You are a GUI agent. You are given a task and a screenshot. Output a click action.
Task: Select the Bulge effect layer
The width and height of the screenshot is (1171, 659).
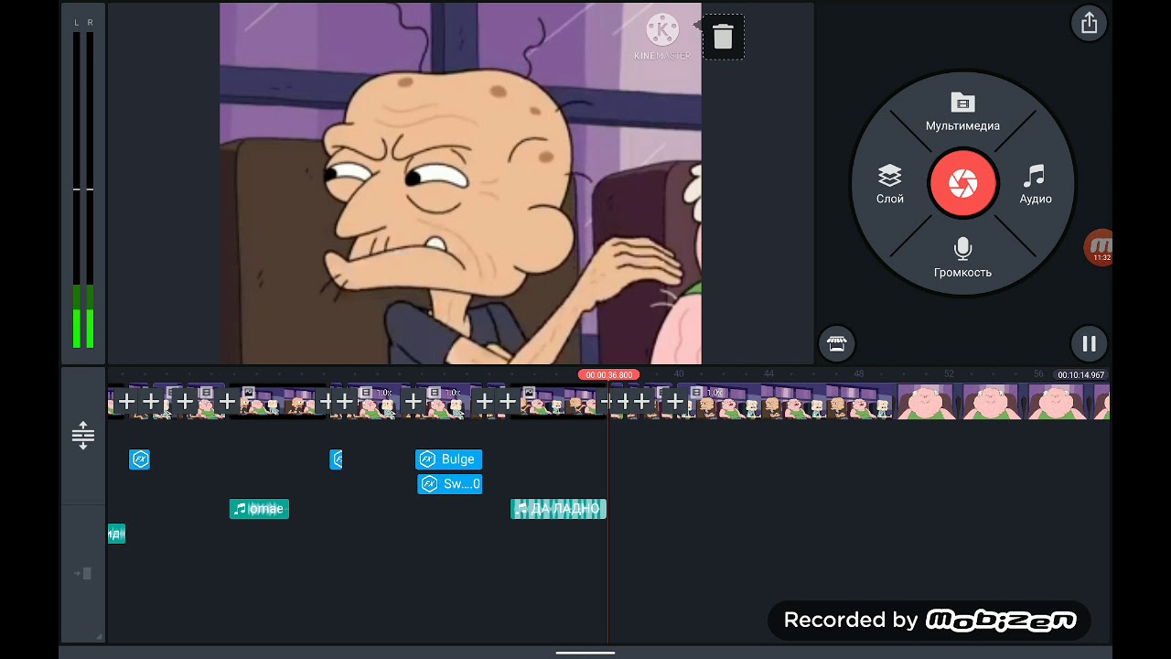(x=448, y=459)
